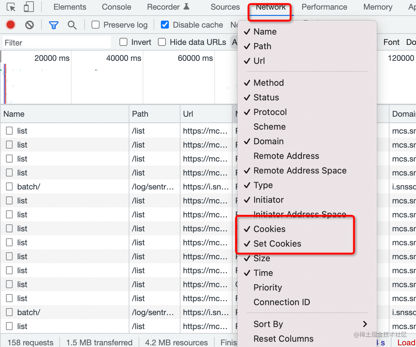Image resolution: width=416 pixels, height=347 pixels.
Task: Choose Reset Columns in the menu
Action: coord(283,339)
